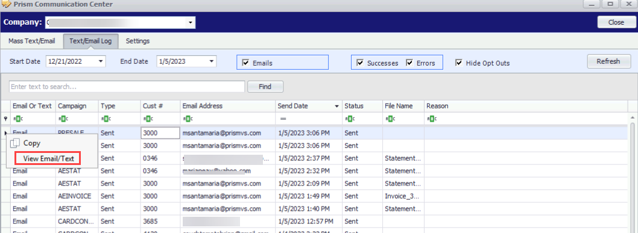Viewport: 638px width, 233px height.
Task: Open the Company dropdown
Action: [x=191, y=23]
